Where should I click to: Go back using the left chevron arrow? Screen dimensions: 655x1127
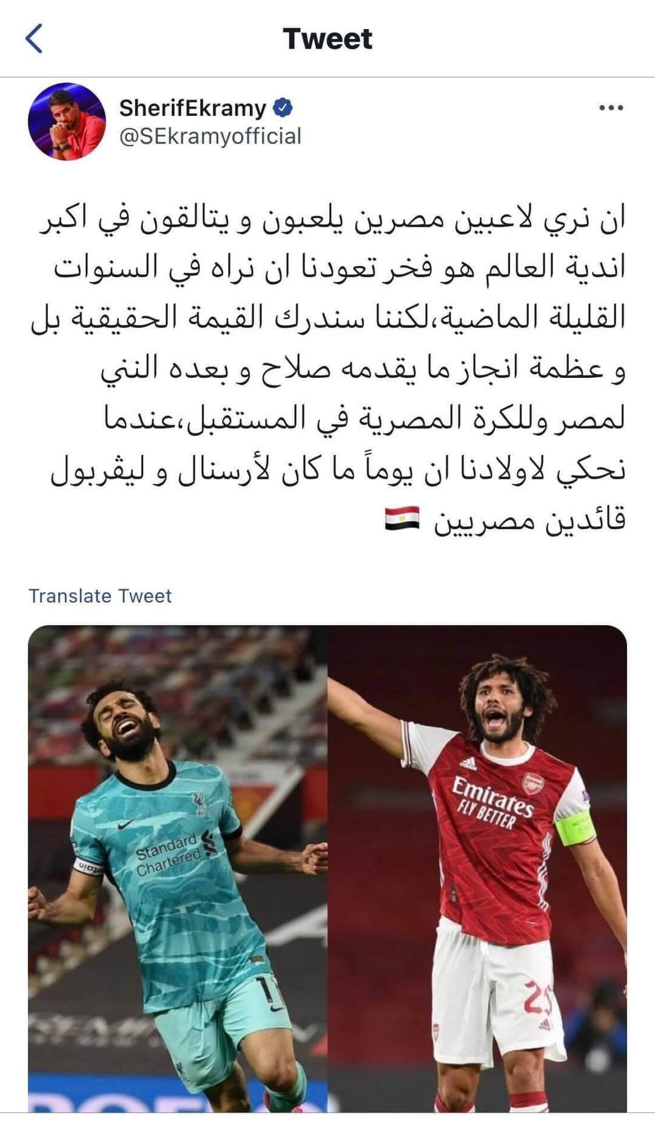[34, 39]
